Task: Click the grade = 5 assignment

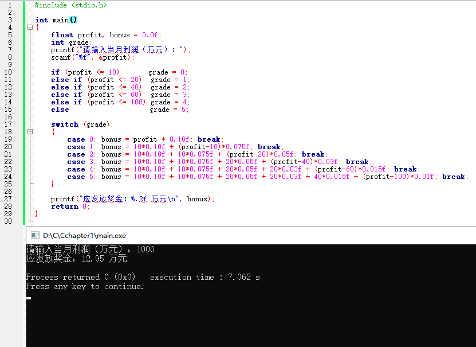Action: tap(169, 110)
